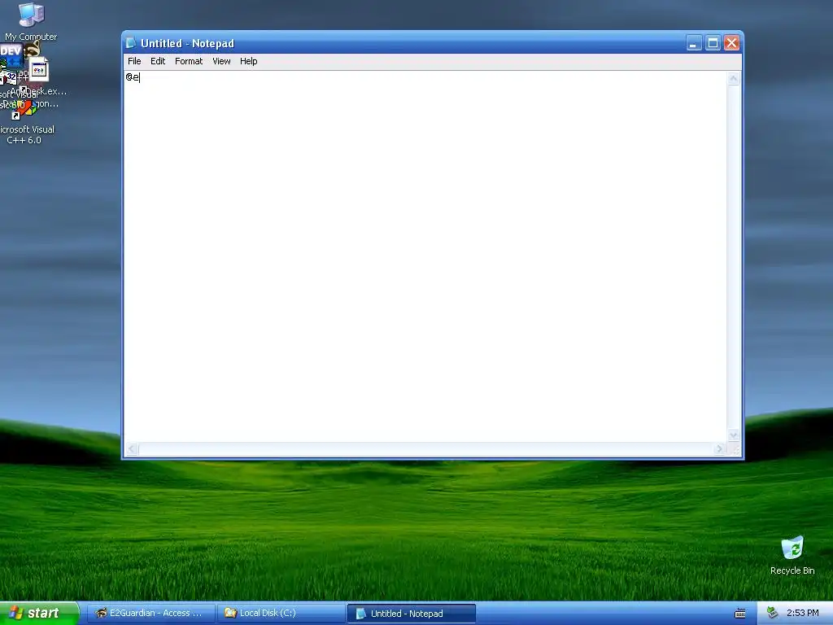Switch to Local Disk (C:) taskbar window
Image resolution: width=833 pixels, height=625 pixels.
tap(281, 614)
